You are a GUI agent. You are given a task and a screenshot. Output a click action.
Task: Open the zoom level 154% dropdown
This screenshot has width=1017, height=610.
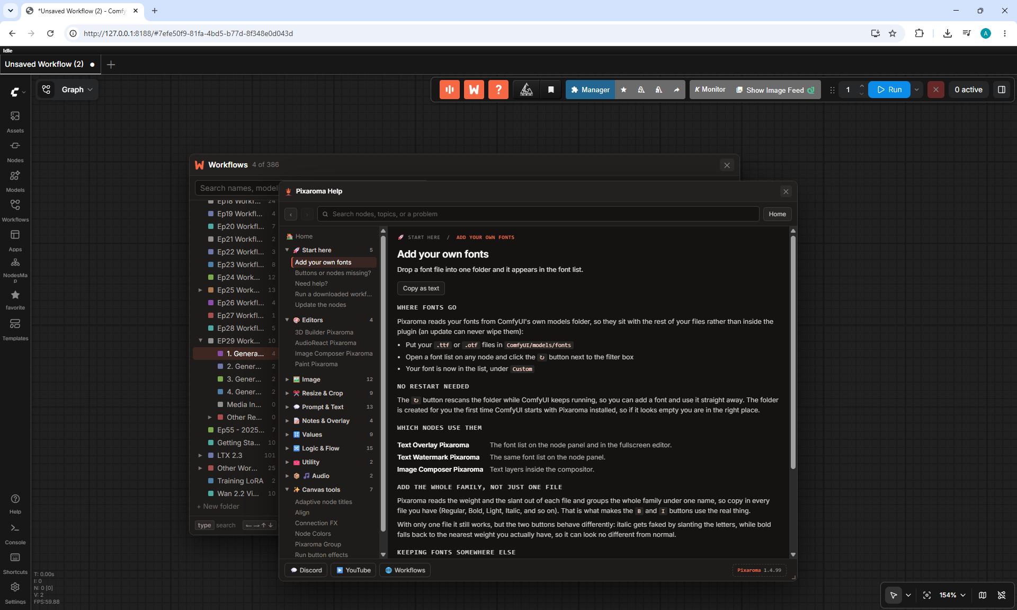pyautogui.click(x=952, y=595)
